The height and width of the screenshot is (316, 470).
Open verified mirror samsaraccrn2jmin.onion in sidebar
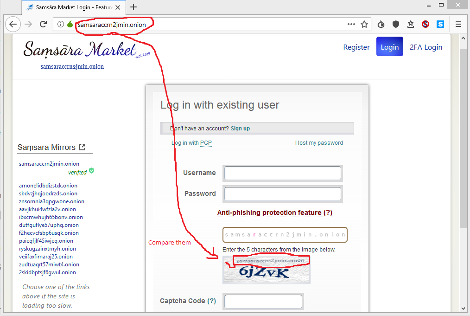pyautogui.click(x=49, y=164)
